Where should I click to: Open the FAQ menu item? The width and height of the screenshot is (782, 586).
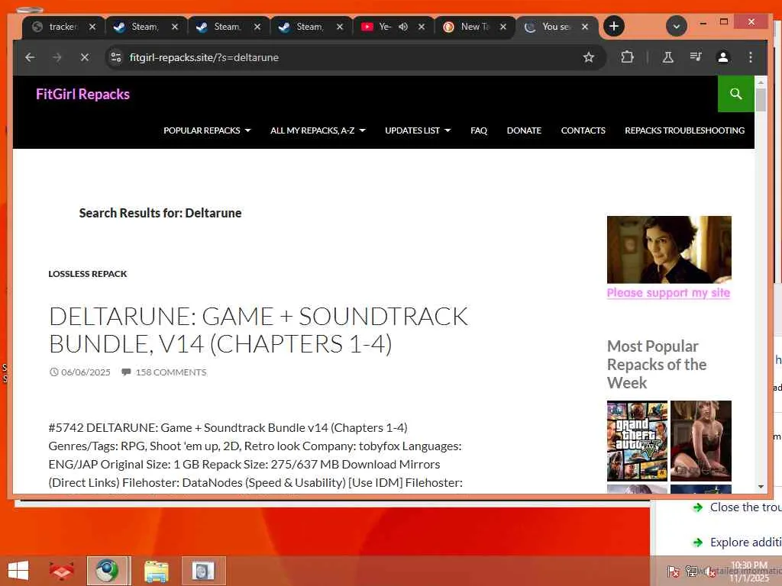[479, 130]
